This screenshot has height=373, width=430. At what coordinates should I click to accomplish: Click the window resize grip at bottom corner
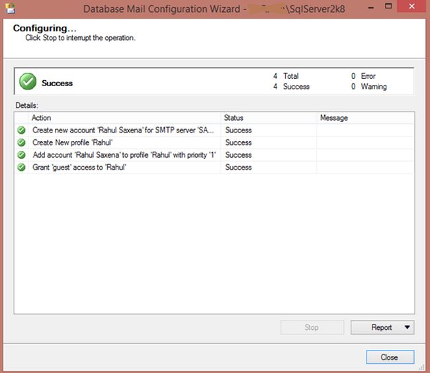(x=422, y=367)
